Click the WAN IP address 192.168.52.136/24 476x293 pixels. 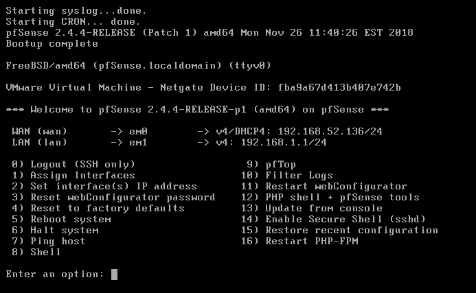pyautogui.click(x=327, y=131)
